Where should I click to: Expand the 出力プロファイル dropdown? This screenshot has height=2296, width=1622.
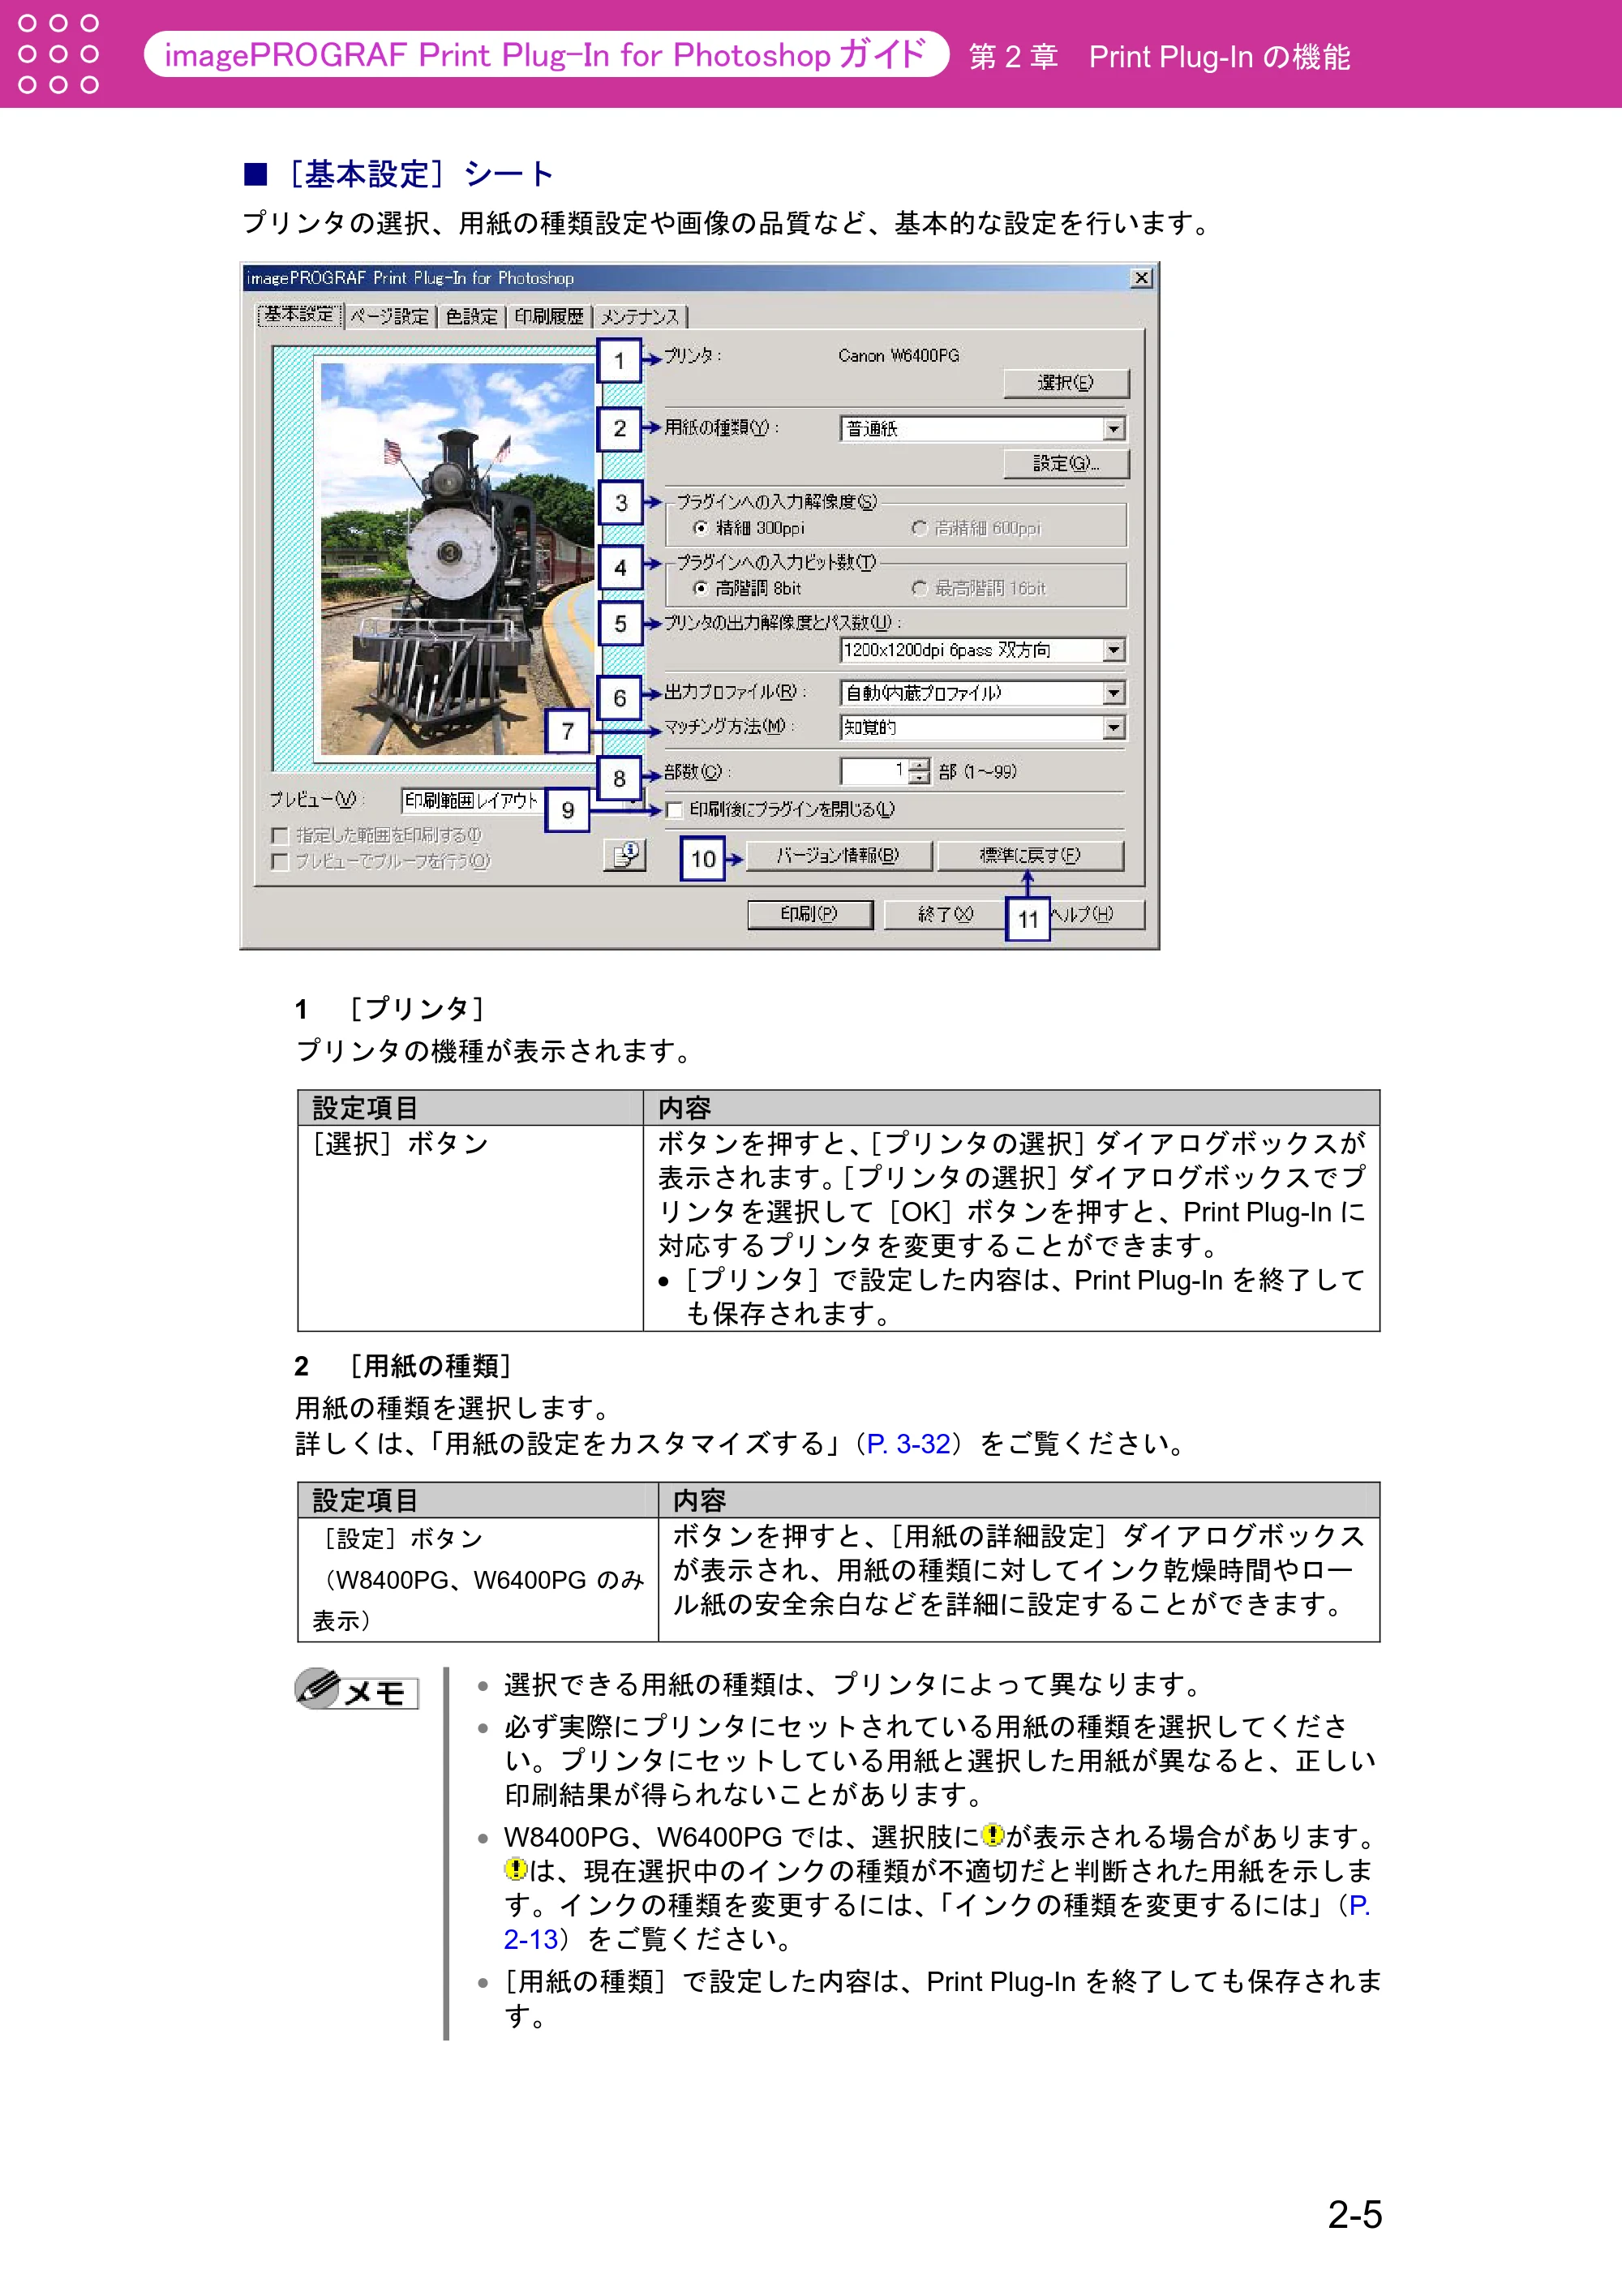click(x=983, y=693)
